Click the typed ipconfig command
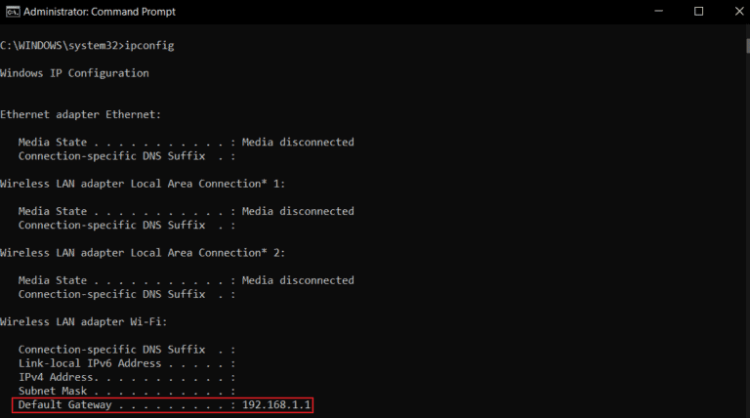This screenshot has width=750, height=418. point(149,46)
